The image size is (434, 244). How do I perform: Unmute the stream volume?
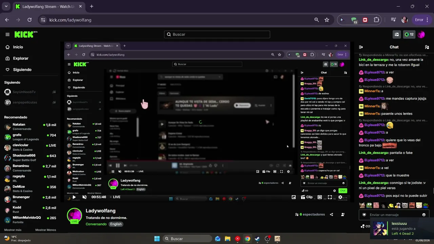84,197
